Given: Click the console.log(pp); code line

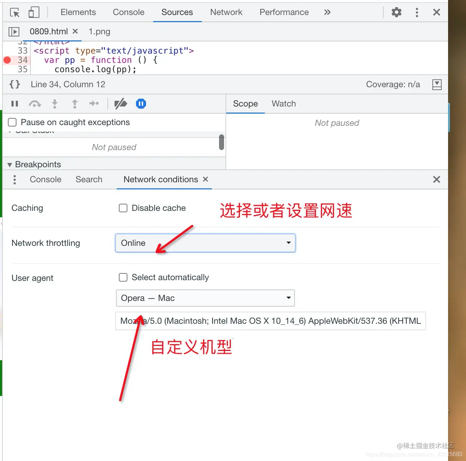Looking at the screenshot, I should [x=96, y=69].
